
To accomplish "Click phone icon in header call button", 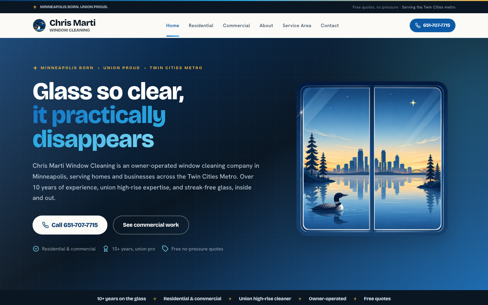I will (418, 25).
